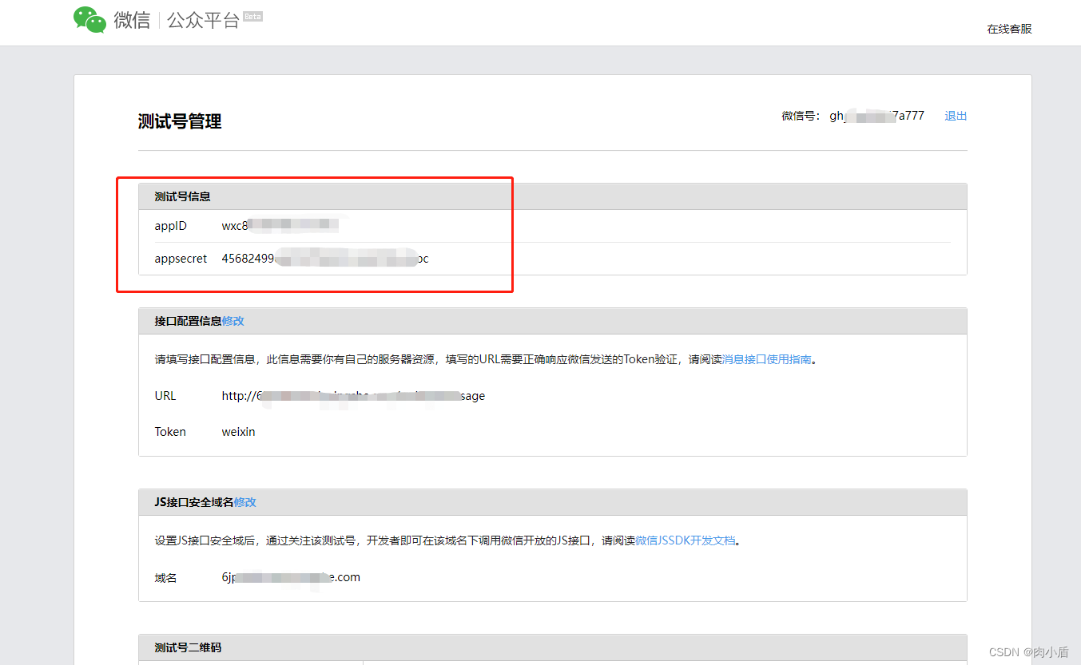Open 消息接口使用指南 link
Screen dimensions: 1081x665
(x=767, y=359)
